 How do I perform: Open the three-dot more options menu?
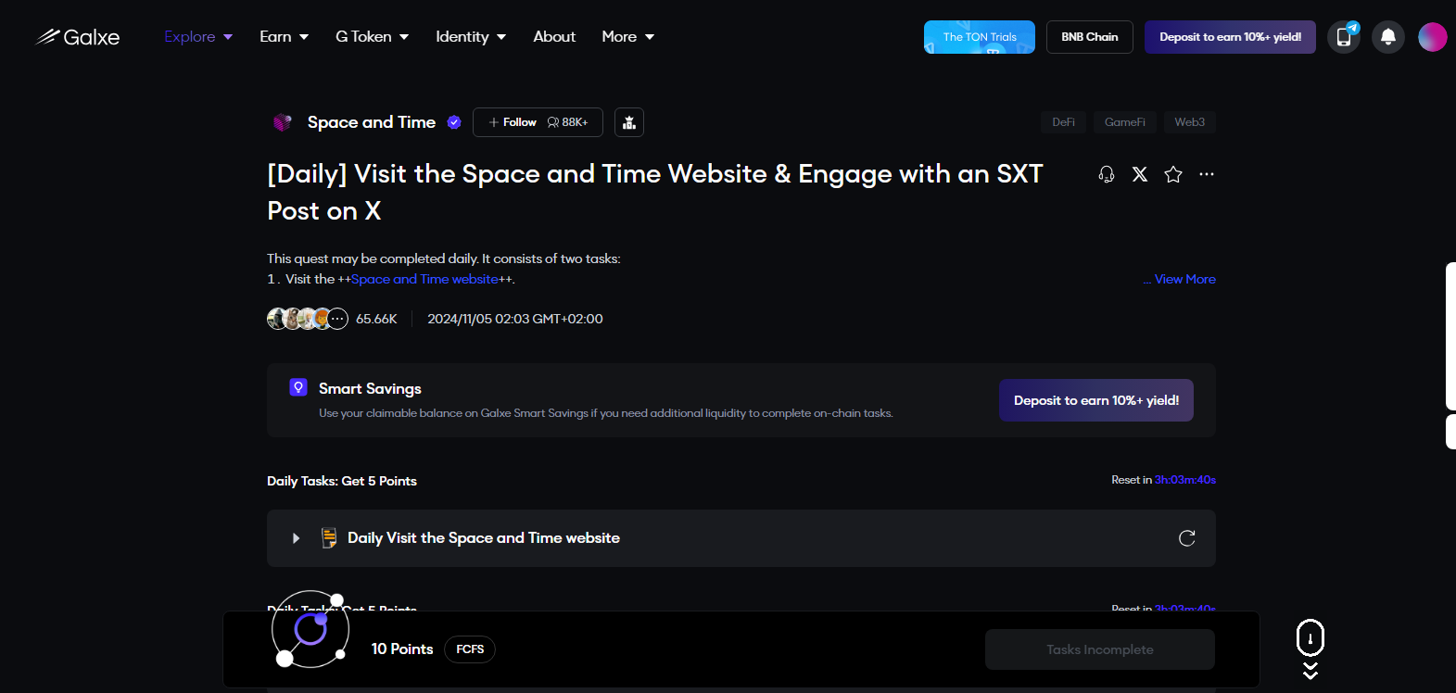pyautogui.click(x=1207, y=174)
